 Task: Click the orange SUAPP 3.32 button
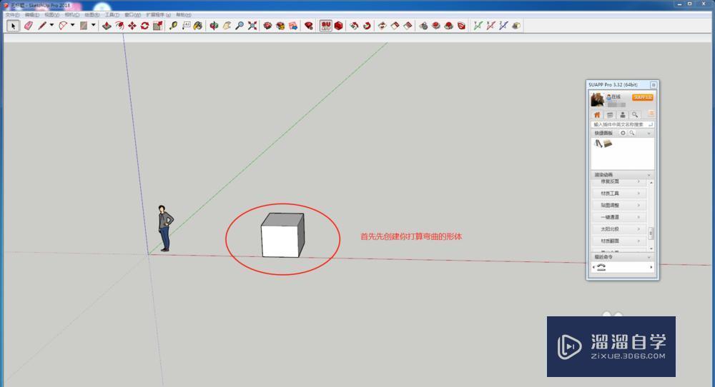pyautogui.click(x=643, y=97)
